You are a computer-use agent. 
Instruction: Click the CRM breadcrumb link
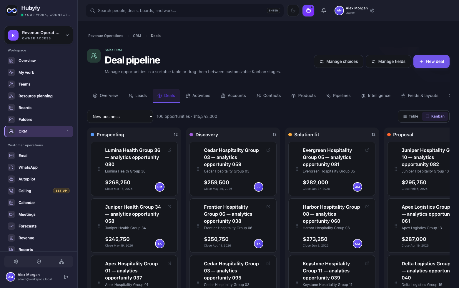tap(137, 36)
